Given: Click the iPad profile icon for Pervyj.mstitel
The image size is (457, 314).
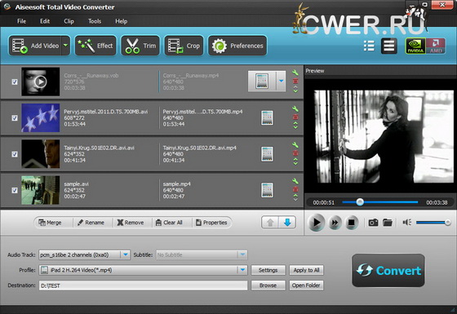Looking at the screenshot, I should click(x=267, y=118).
